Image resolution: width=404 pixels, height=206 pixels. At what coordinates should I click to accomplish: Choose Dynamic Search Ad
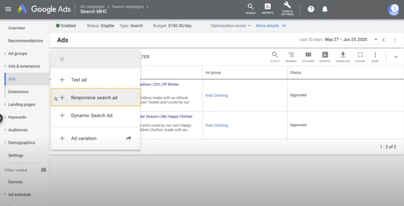[96, 115]
